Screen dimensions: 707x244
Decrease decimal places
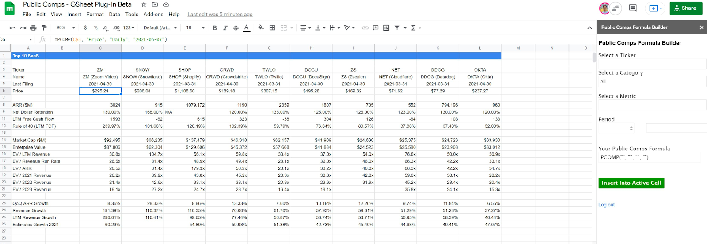coord(106,28)
